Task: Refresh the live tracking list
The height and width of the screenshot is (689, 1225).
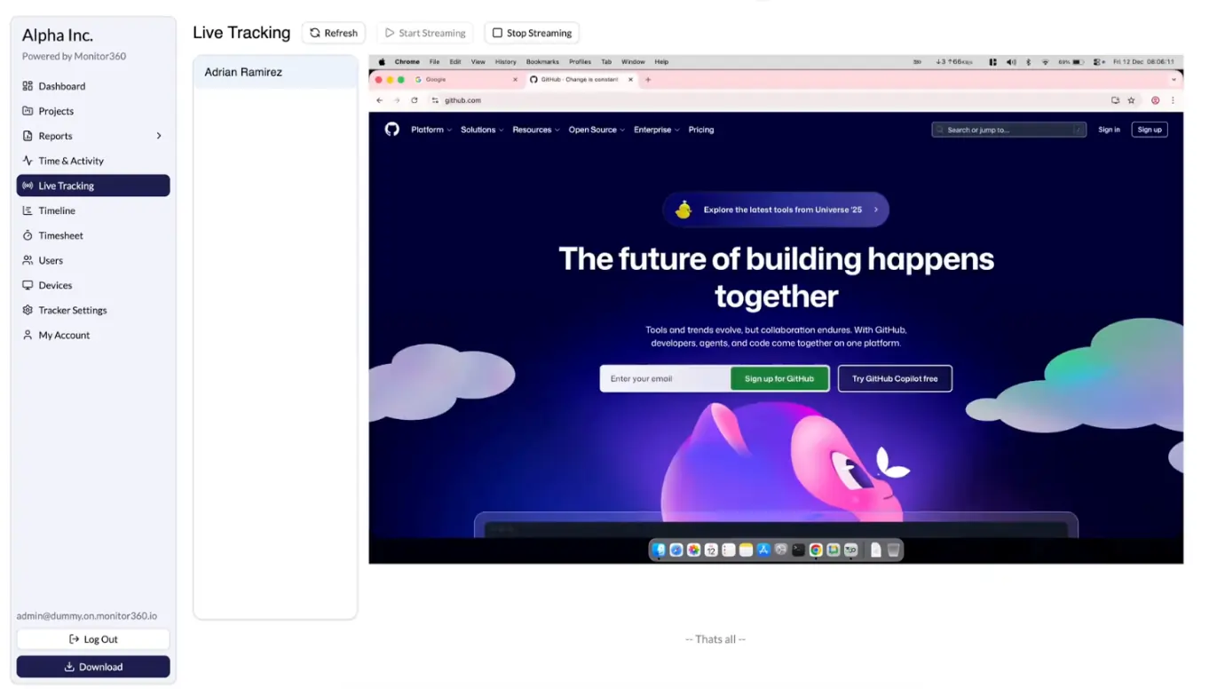Action: click(x=334, y=33)
